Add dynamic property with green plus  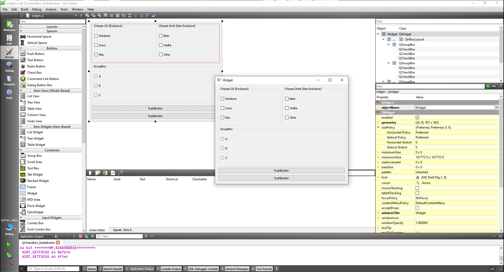click(488, 86)
